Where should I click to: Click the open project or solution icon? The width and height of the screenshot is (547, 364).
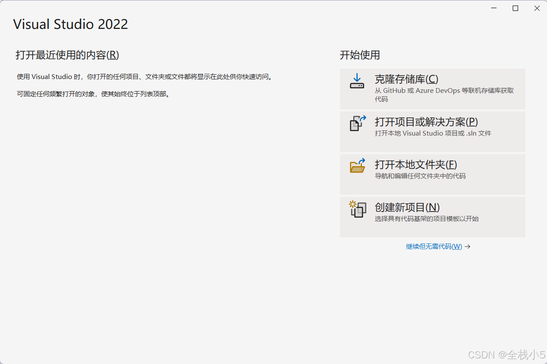coord(358,123)
